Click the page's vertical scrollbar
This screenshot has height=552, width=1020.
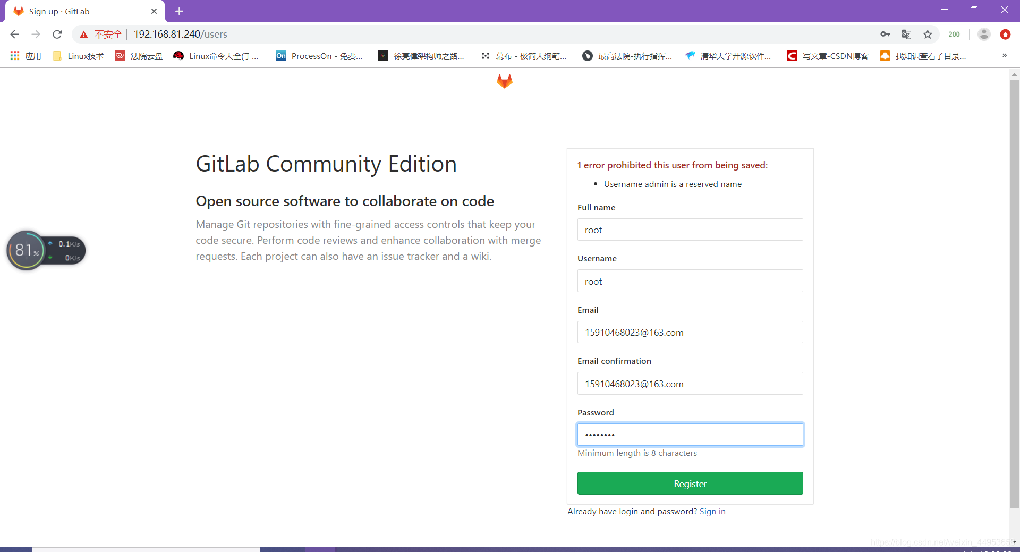(x=1014, y=294)
